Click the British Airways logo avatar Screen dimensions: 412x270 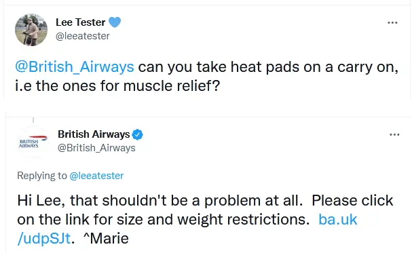[33, 142]
